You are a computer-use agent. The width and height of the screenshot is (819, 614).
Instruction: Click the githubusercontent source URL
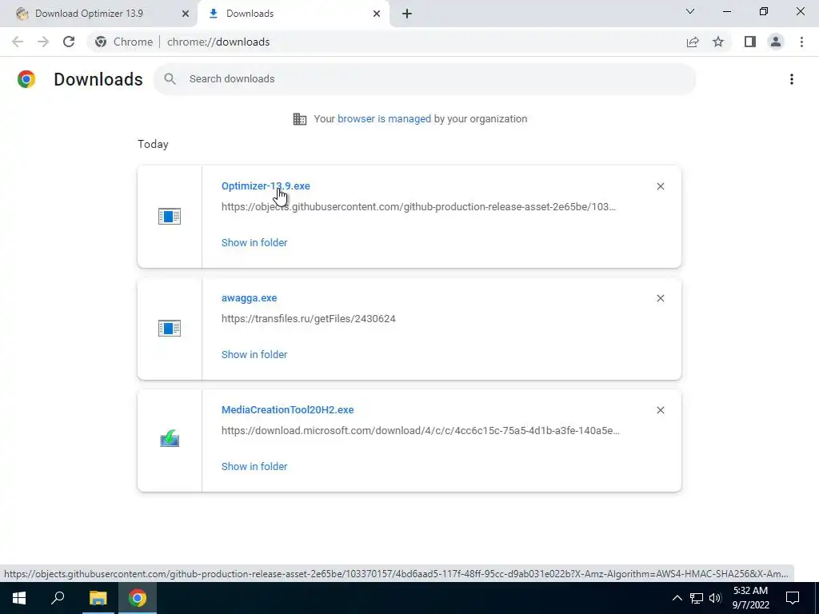[418, 207]
